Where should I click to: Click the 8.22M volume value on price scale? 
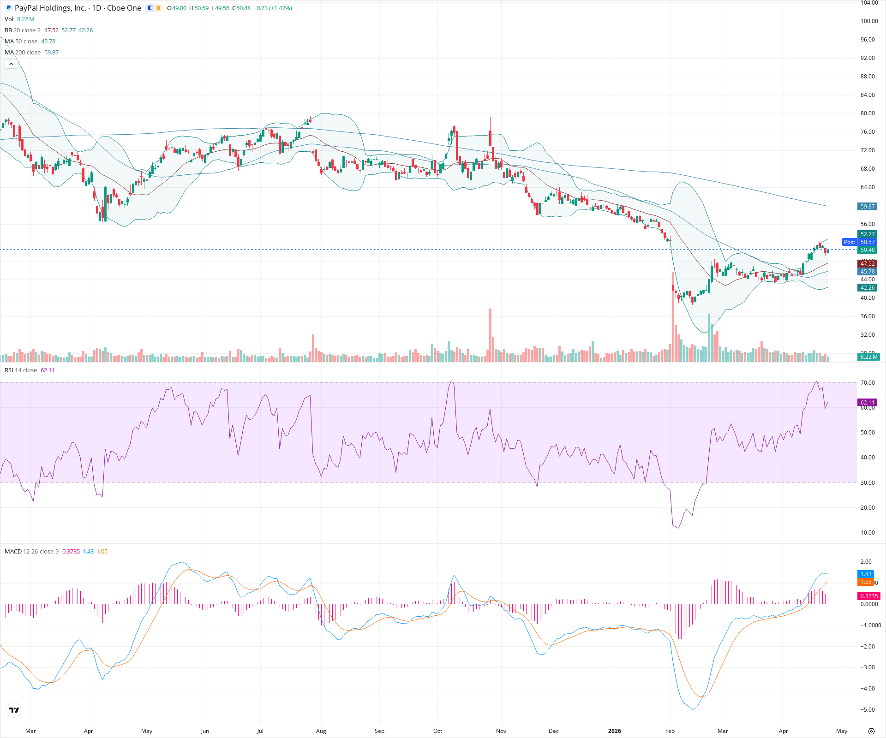[868, 356]
